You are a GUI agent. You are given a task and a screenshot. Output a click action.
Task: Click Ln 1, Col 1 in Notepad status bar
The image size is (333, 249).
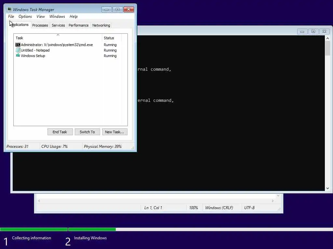coord(153,208)
